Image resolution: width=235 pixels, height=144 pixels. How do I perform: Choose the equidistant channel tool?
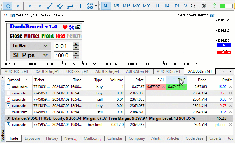click(x=60, y=6)
